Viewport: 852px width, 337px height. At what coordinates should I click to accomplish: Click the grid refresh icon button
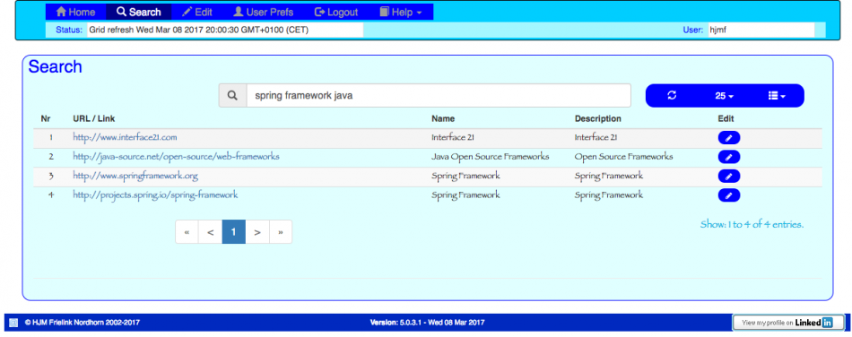click(672, 96)
